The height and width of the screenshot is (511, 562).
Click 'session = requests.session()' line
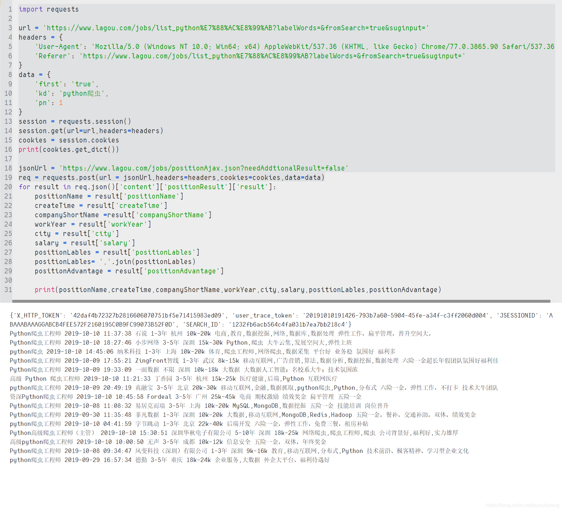(x=75, y=122)
